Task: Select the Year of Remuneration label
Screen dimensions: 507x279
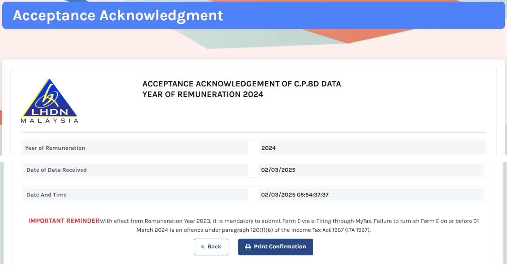Action: (55, 148)
